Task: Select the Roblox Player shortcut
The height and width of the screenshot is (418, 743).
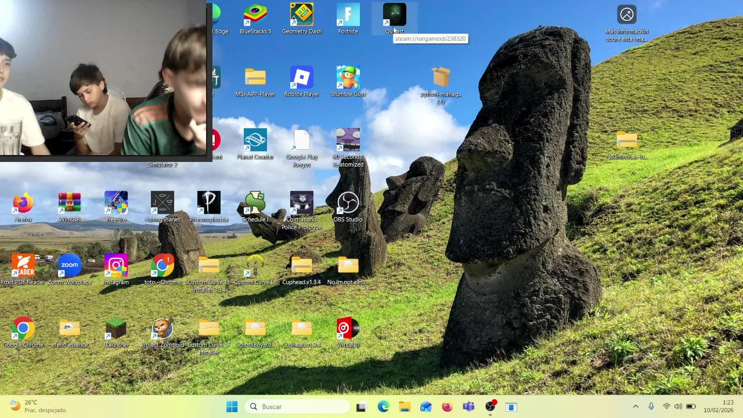Action: [x=302, y=82]
